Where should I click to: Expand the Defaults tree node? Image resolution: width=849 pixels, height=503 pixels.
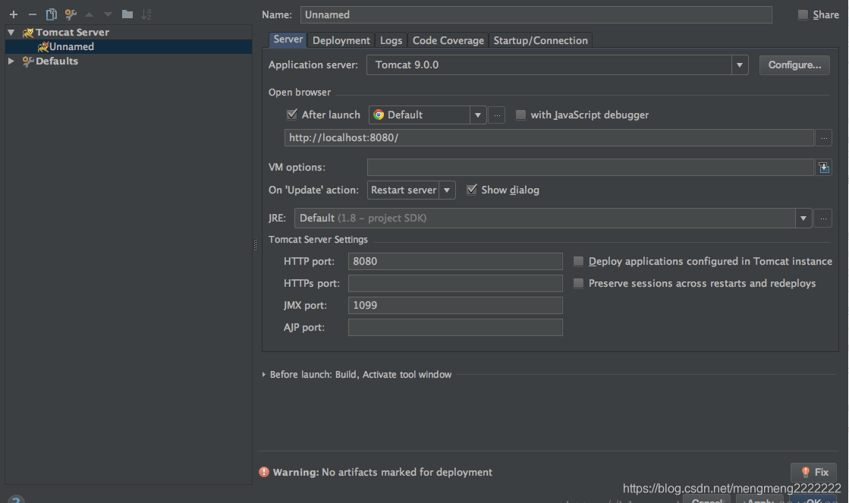pyautogui.click(x=11, y=61)
